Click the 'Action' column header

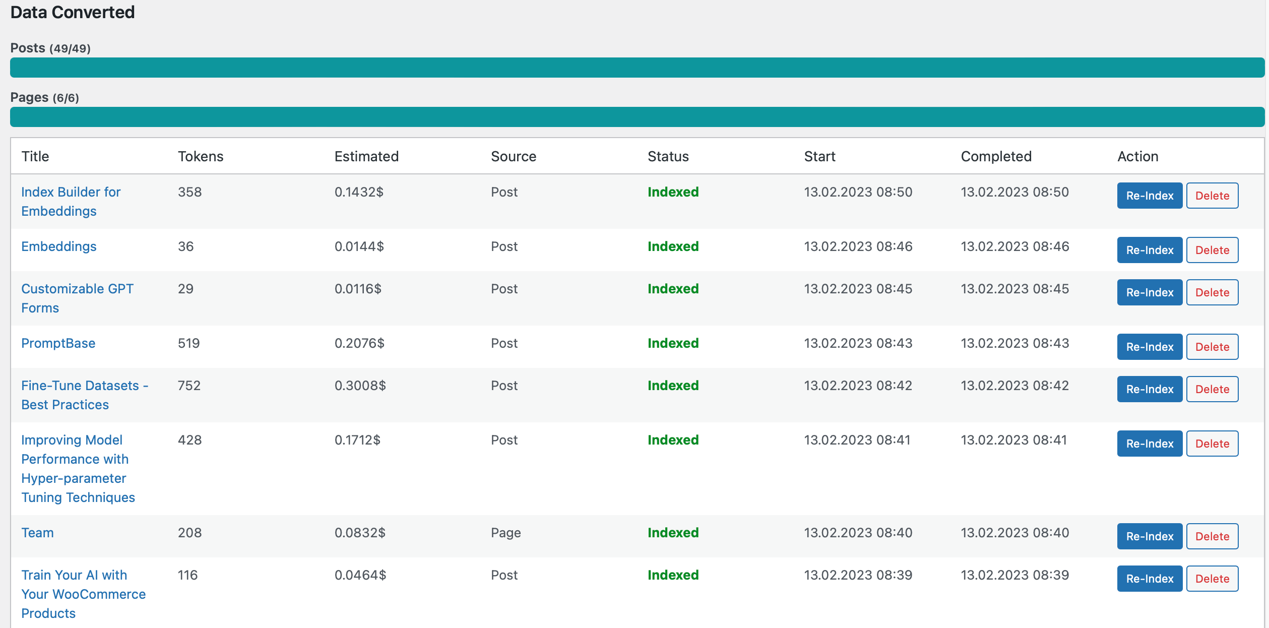[x=1138, y=156]
